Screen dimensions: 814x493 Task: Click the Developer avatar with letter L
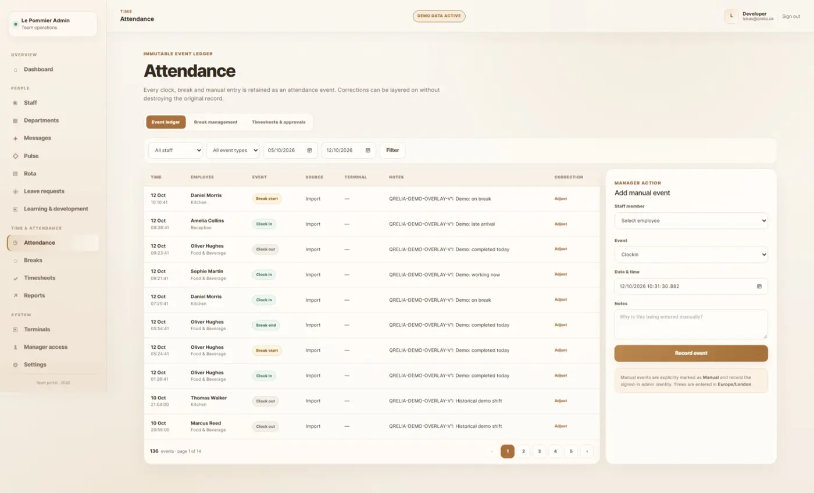731,16
